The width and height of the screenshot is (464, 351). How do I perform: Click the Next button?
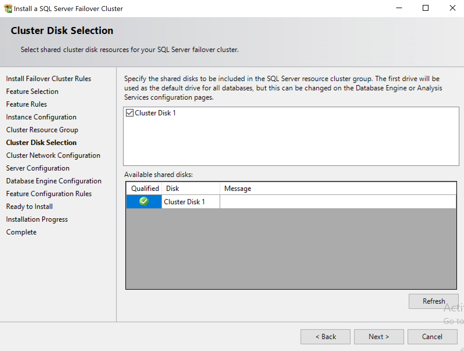pyautogui.click(x=378, y=336)
